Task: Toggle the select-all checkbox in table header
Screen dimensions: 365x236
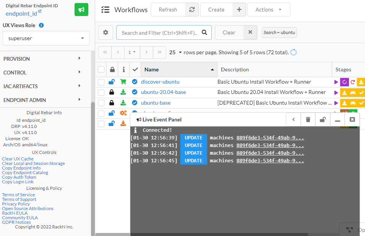Action: click(101, 70)
